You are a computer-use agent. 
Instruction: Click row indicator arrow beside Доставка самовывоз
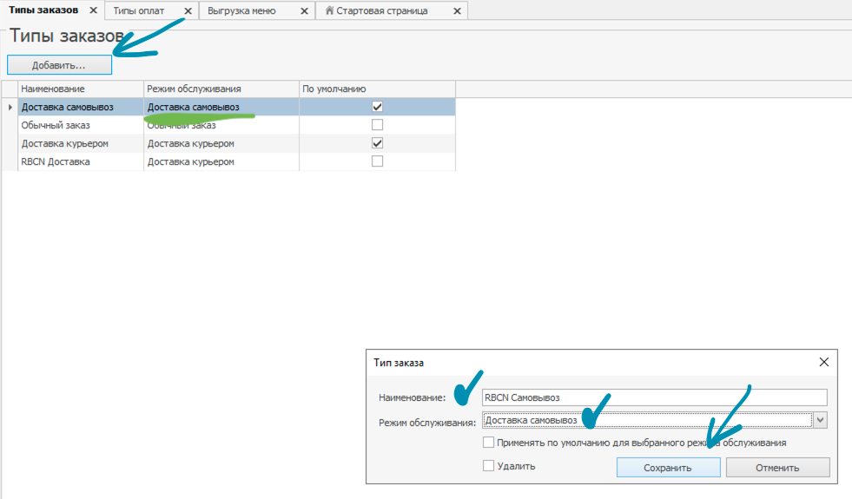[x=10, y=107]
